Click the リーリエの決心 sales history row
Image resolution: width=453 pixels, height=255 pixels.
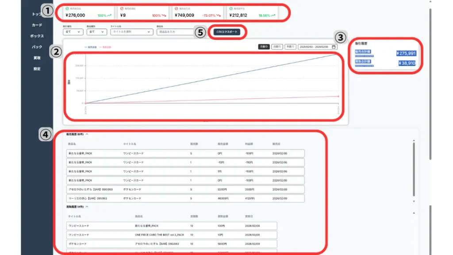(x=185, y=198)
